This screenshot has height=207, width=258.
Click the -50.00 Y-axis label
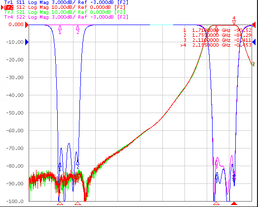[x=15, y=113]
